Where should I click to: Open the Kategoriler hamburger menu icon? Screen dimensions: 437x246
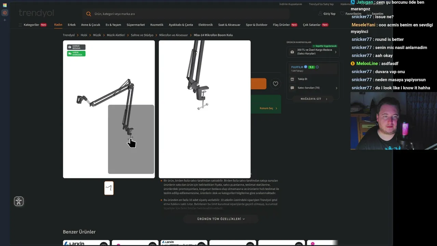pos(20,25)
